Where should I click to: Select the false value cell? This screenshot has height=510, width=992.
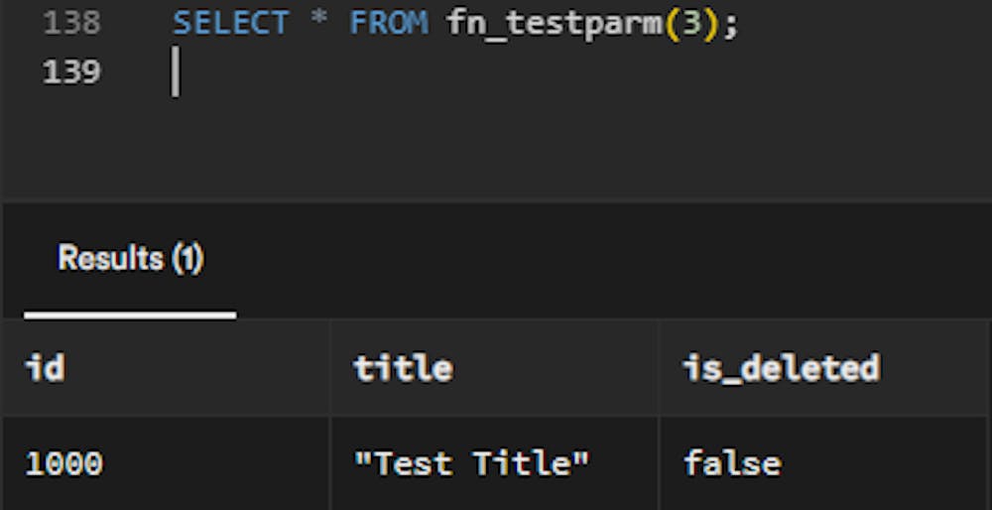(x=732, y=462)
